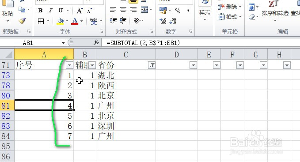Select the cell containing 湖北
The width and height of the screenshot is (300, 162).
coord(126,75)
